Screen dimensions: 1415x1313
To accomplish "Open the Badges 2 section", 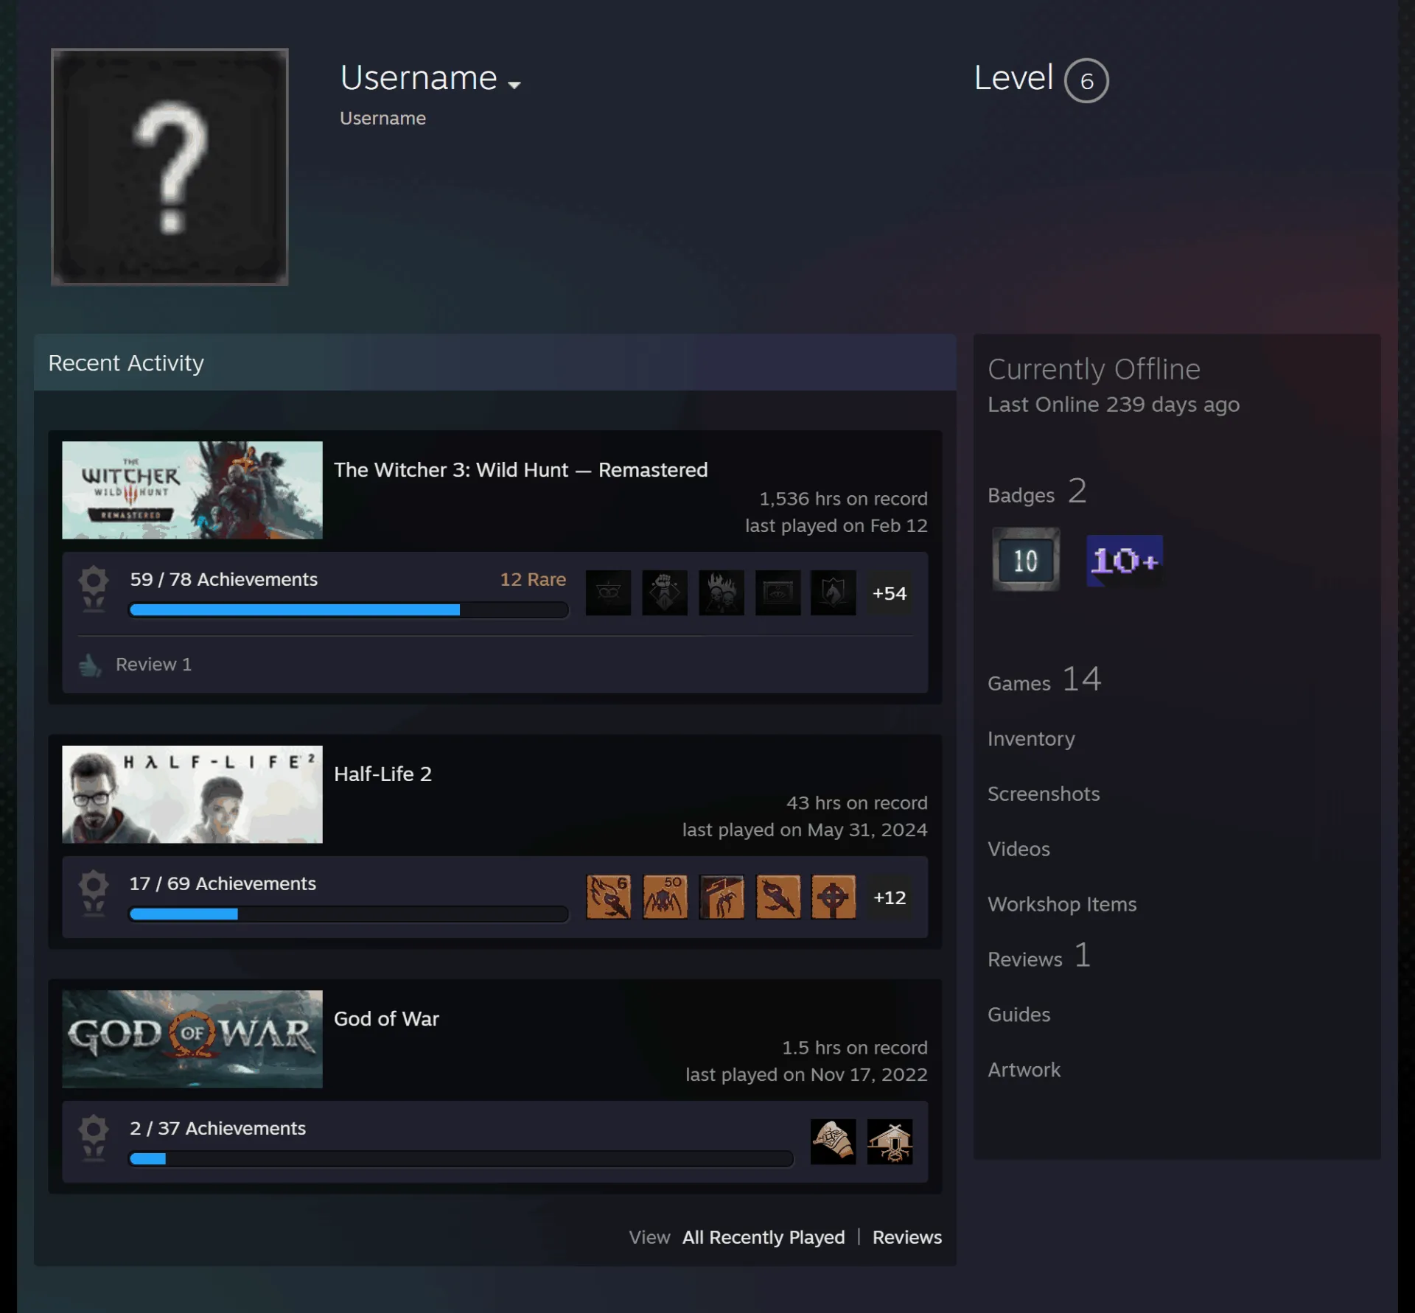I will tap(1037, 491).
